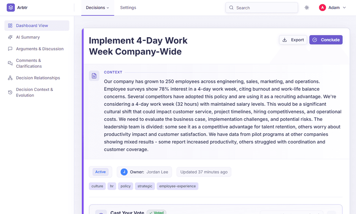Select the strategic tag

click(x=145, y=186)
